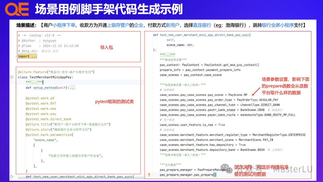Click user_feature.is_new = True line
Screen dimensions: 323x182
click(192, 125)
